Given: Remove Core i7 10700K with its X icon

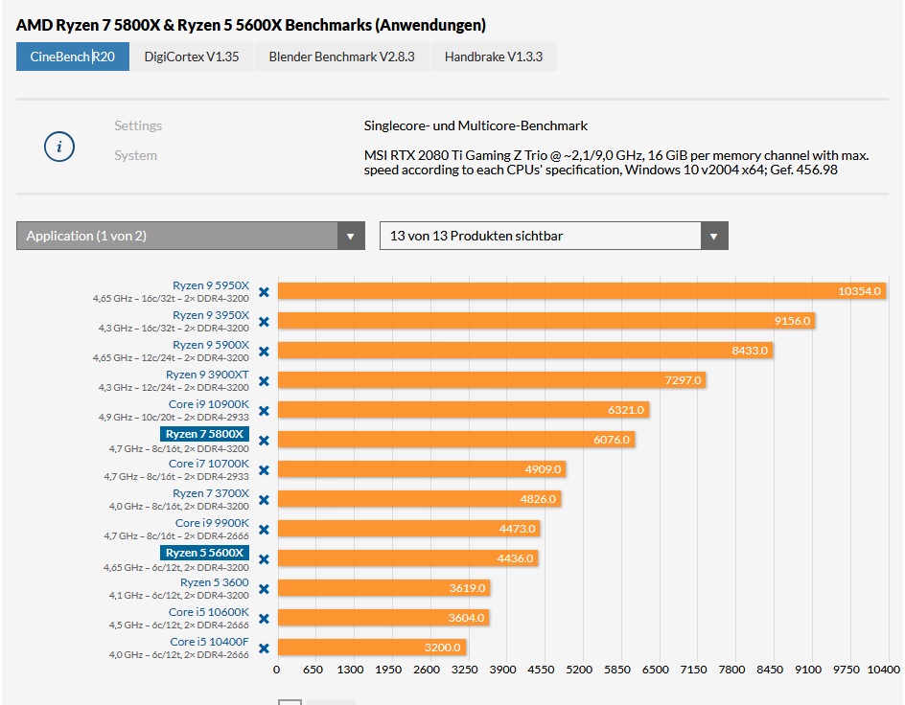Looking at the screenshot, I should 264,470.
